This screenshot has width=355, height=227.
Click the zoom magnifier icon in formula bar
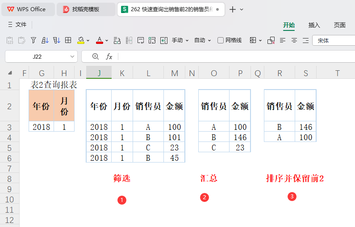pos(96,56)
